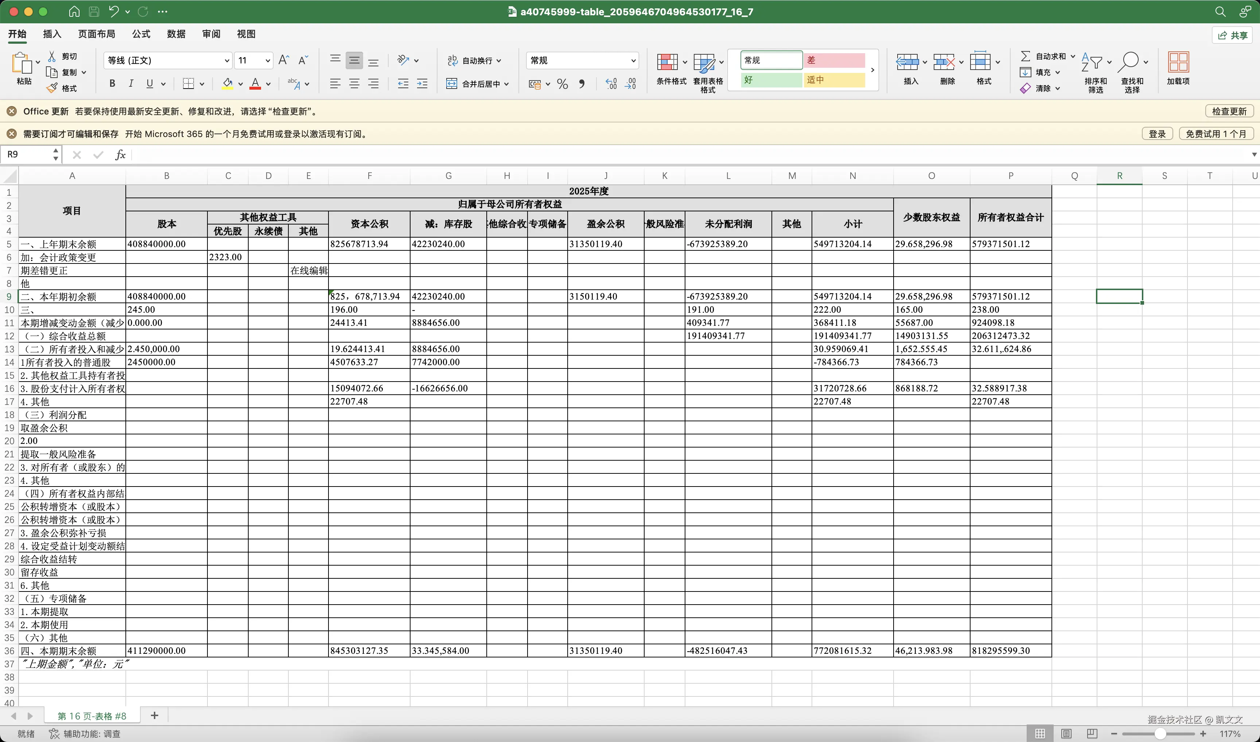Click the insert function fx icon
The height and width of the screenshot is (742, 1260).
[120, 155]
